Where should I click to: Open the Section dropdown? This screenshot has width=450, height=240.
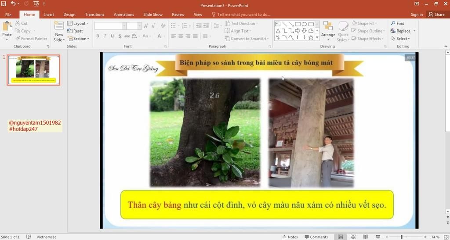click(x=78, y=38)
